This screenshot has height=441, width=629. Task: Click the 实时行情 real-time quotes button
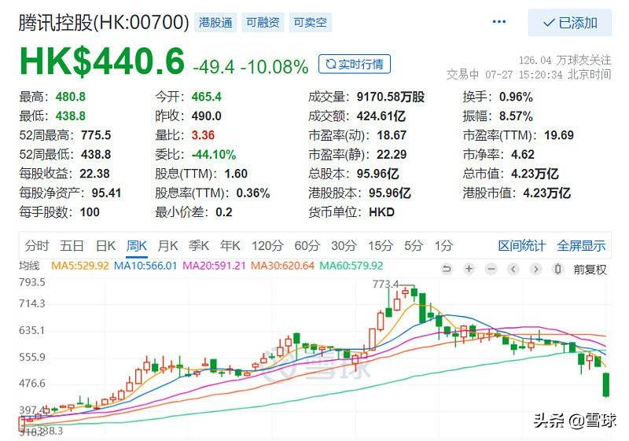coord(355,64)
